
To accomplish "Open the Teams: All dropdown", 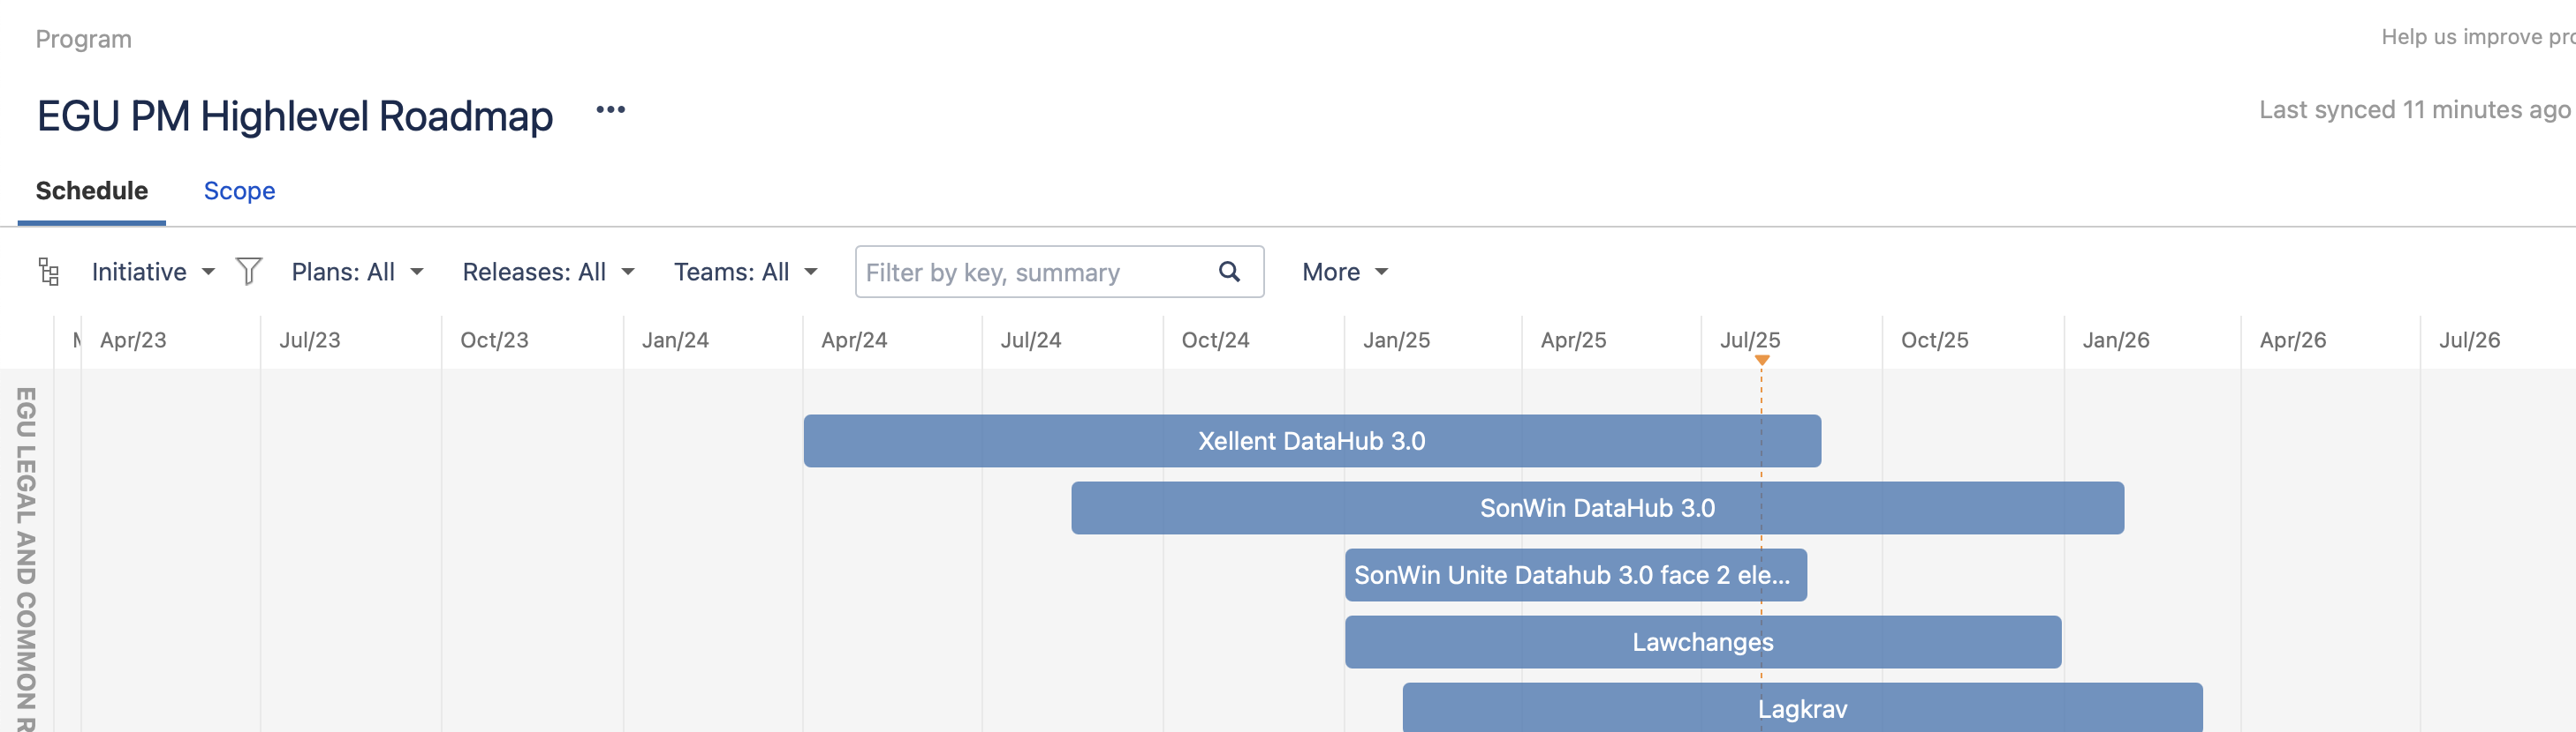I will pos(745,272).
